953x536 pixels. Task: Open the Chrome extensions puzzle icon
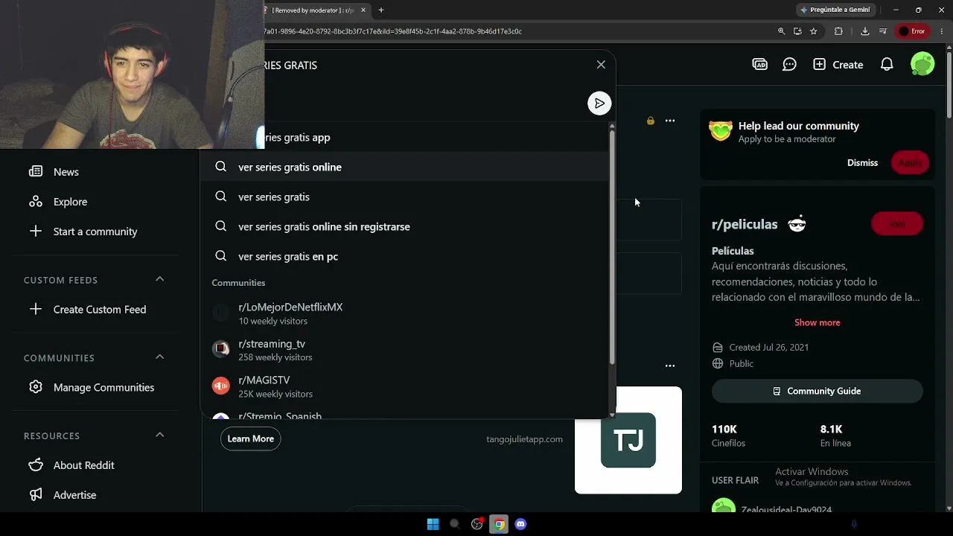click(838, 31)
